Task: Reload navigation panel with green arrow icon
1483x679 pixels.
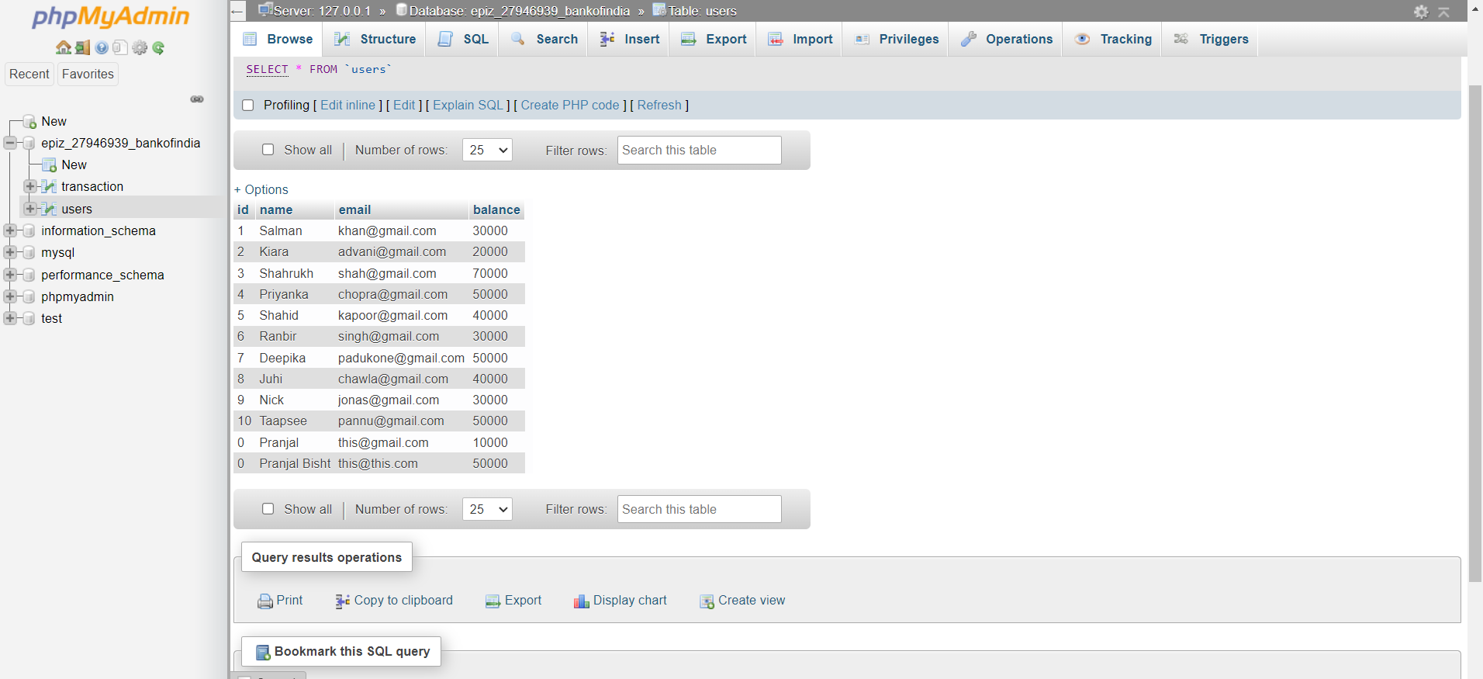Action: 158,48
